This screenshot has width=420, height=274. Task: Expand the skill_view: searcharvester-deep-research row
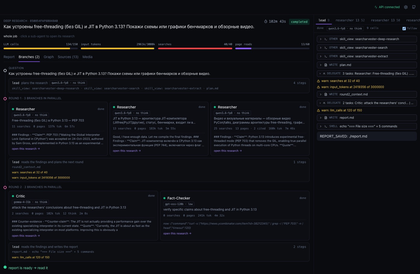[367, 39]
